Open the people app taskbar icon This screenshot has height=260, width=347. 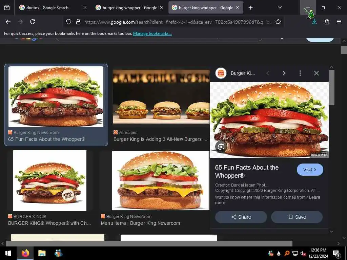58,253
